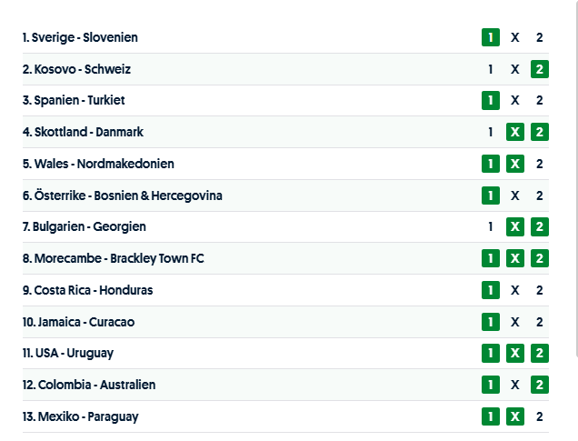Deselect 2 for USA - Uruguay
Image resolution: width=578 pixels, height=441 pixels.
pyautogui.click(x=540, y=353)
